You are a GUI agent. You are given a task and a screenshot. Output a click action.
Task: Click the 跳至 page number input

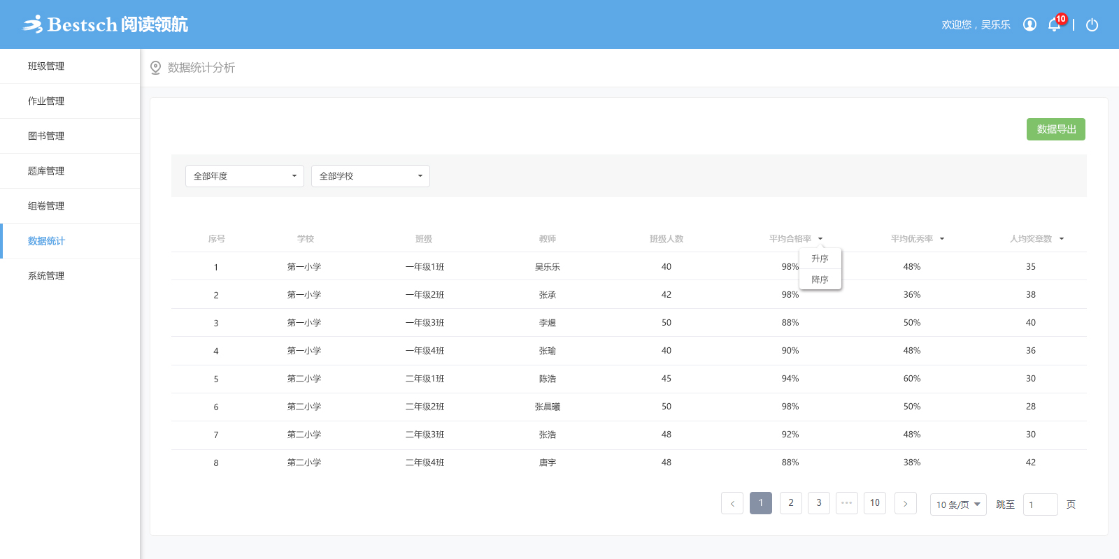[1040, 504]
